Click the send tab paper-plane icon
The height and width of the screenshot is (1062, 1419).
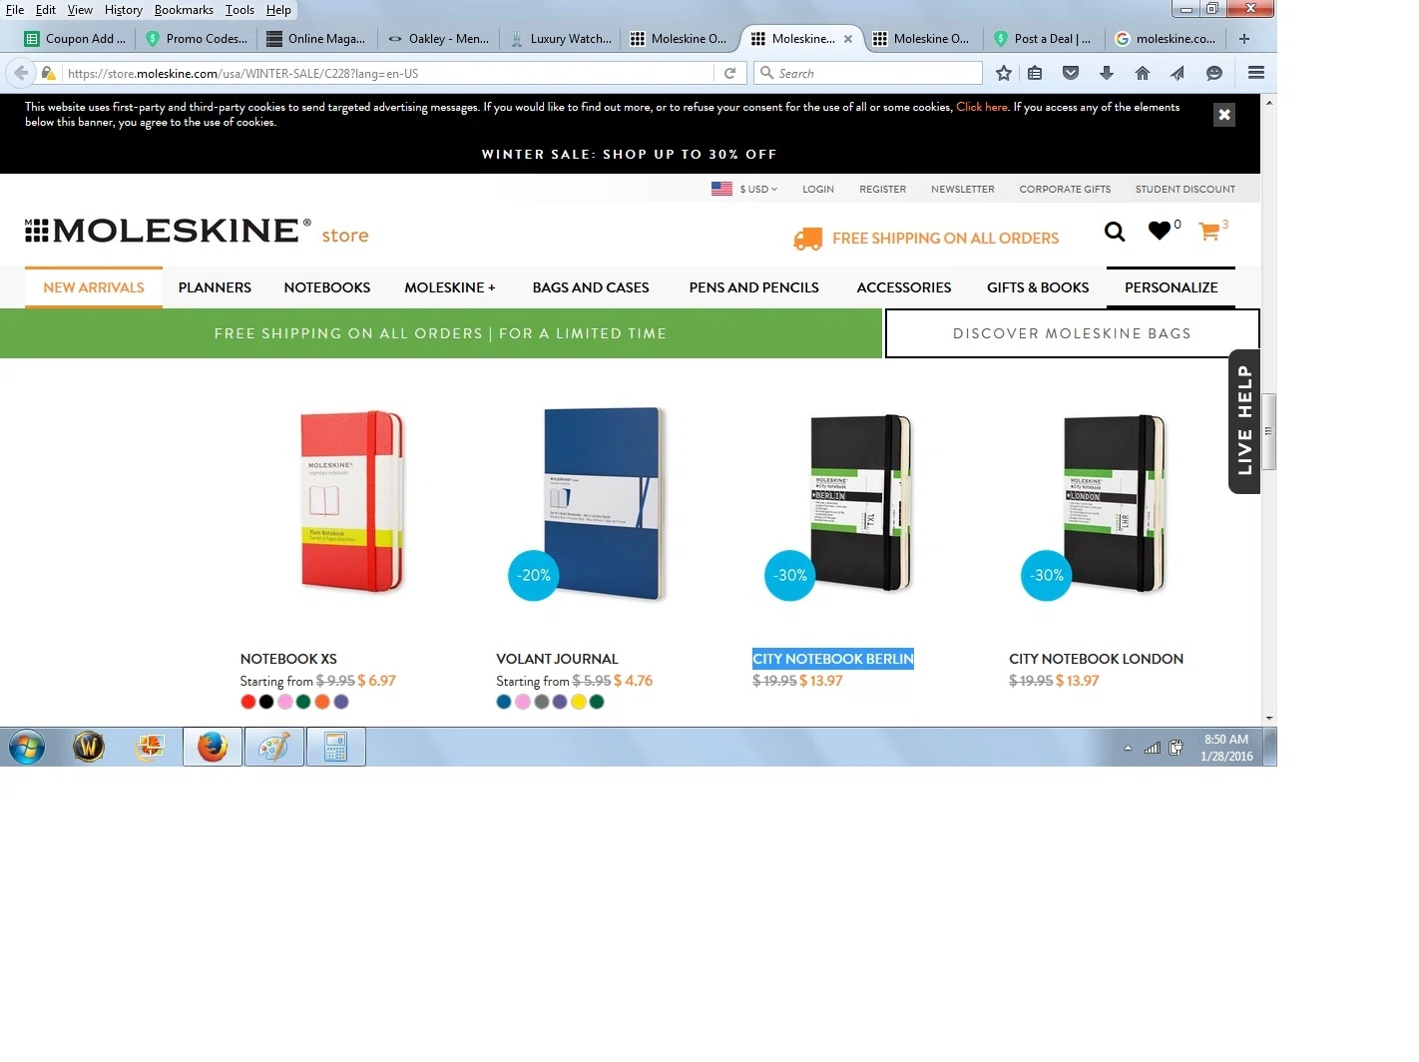coord(1178,73)
